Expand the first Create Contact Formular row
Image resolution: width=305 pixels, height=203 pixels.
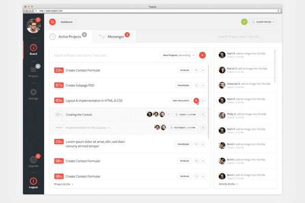(203, 71)
